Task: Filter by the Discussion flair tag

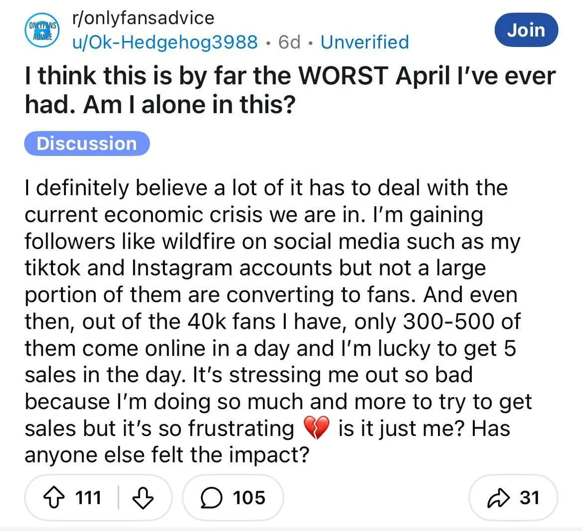Action: click(x=87, y=144)
